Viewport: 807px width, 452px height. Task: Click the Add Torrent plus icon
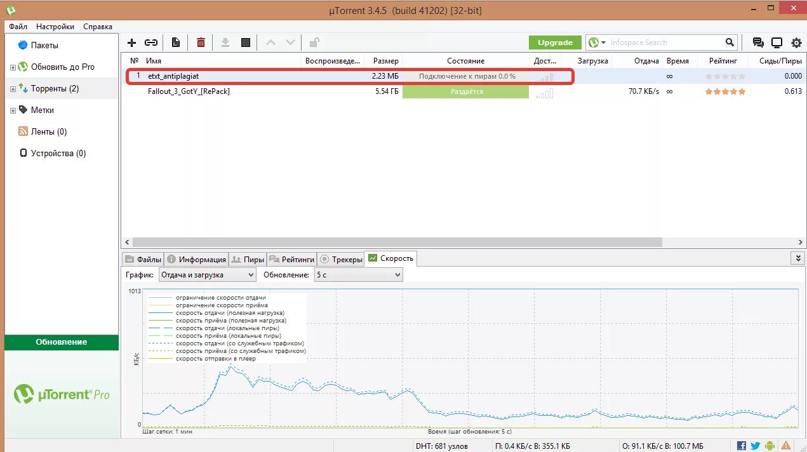[131, 43]
